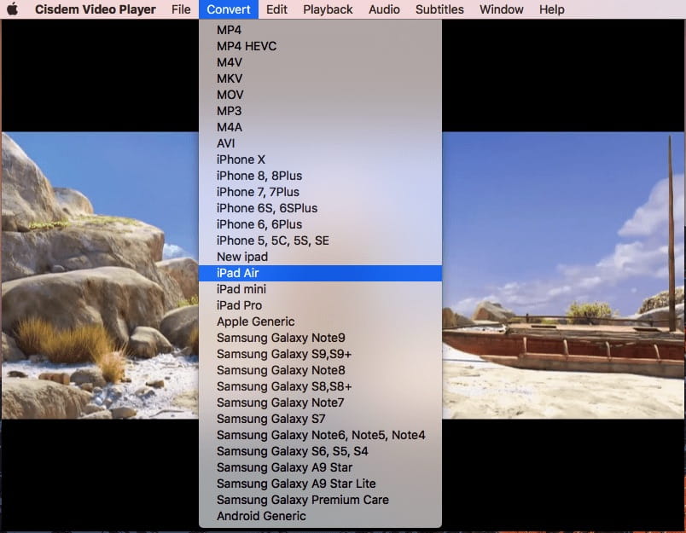Choose the iPad mini preset
The width and height of the screenshot is (686, 533).
(320, 289)
